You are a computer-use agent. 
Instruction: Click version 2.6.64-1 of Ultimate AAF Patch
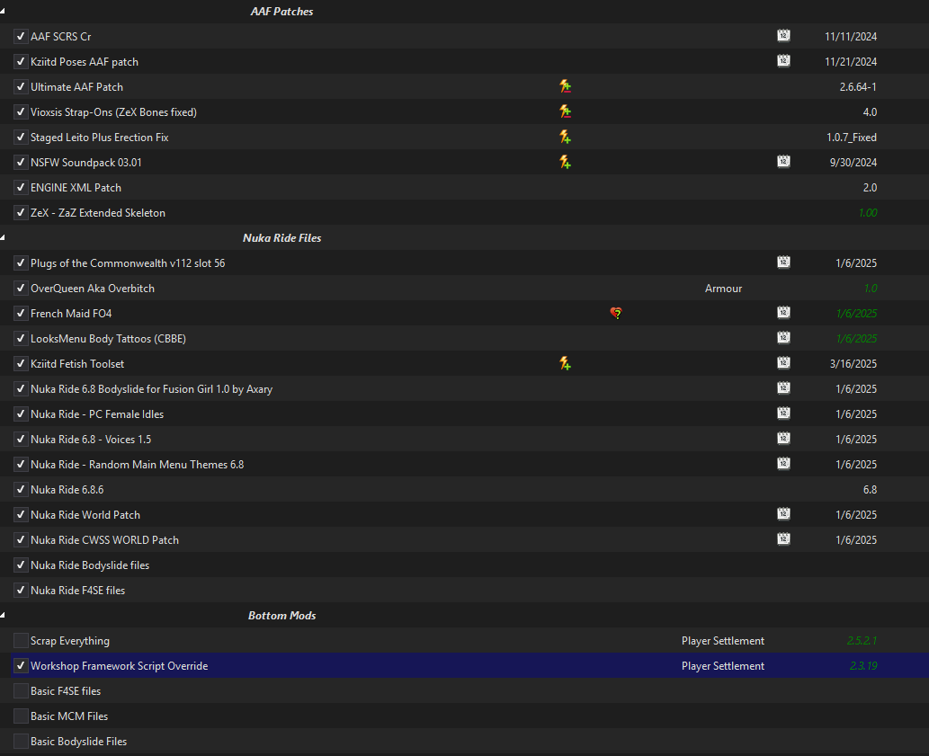858,87
